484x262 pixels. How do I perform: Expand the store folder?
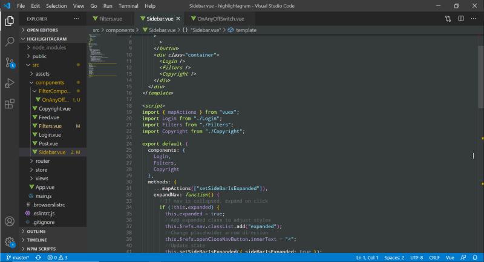[x=41, y=170]
